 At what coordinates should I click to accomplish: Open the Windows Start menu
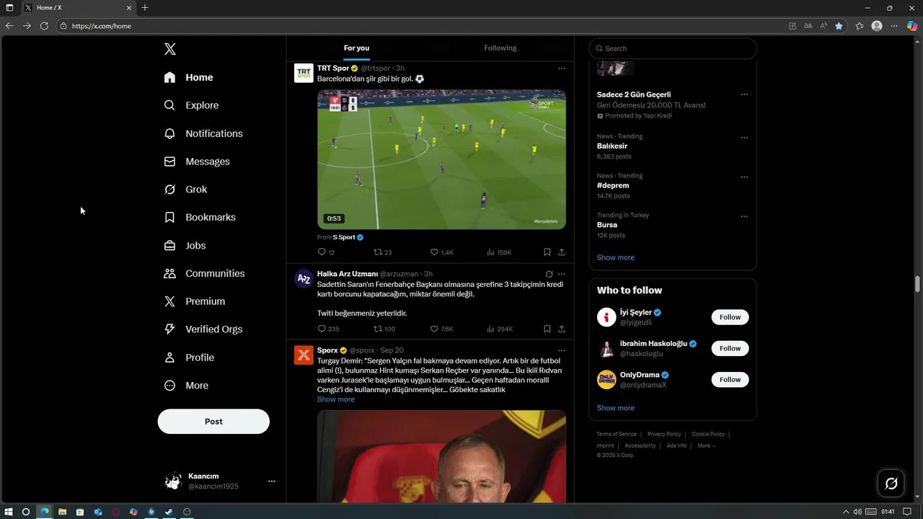[9, 512]
